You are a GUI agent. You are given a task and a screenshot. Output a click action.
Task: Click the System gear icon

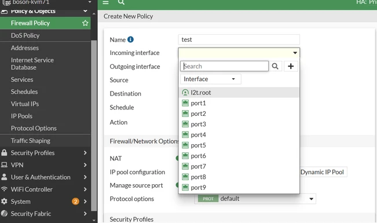pyautogui.click(x=4, y=202)
